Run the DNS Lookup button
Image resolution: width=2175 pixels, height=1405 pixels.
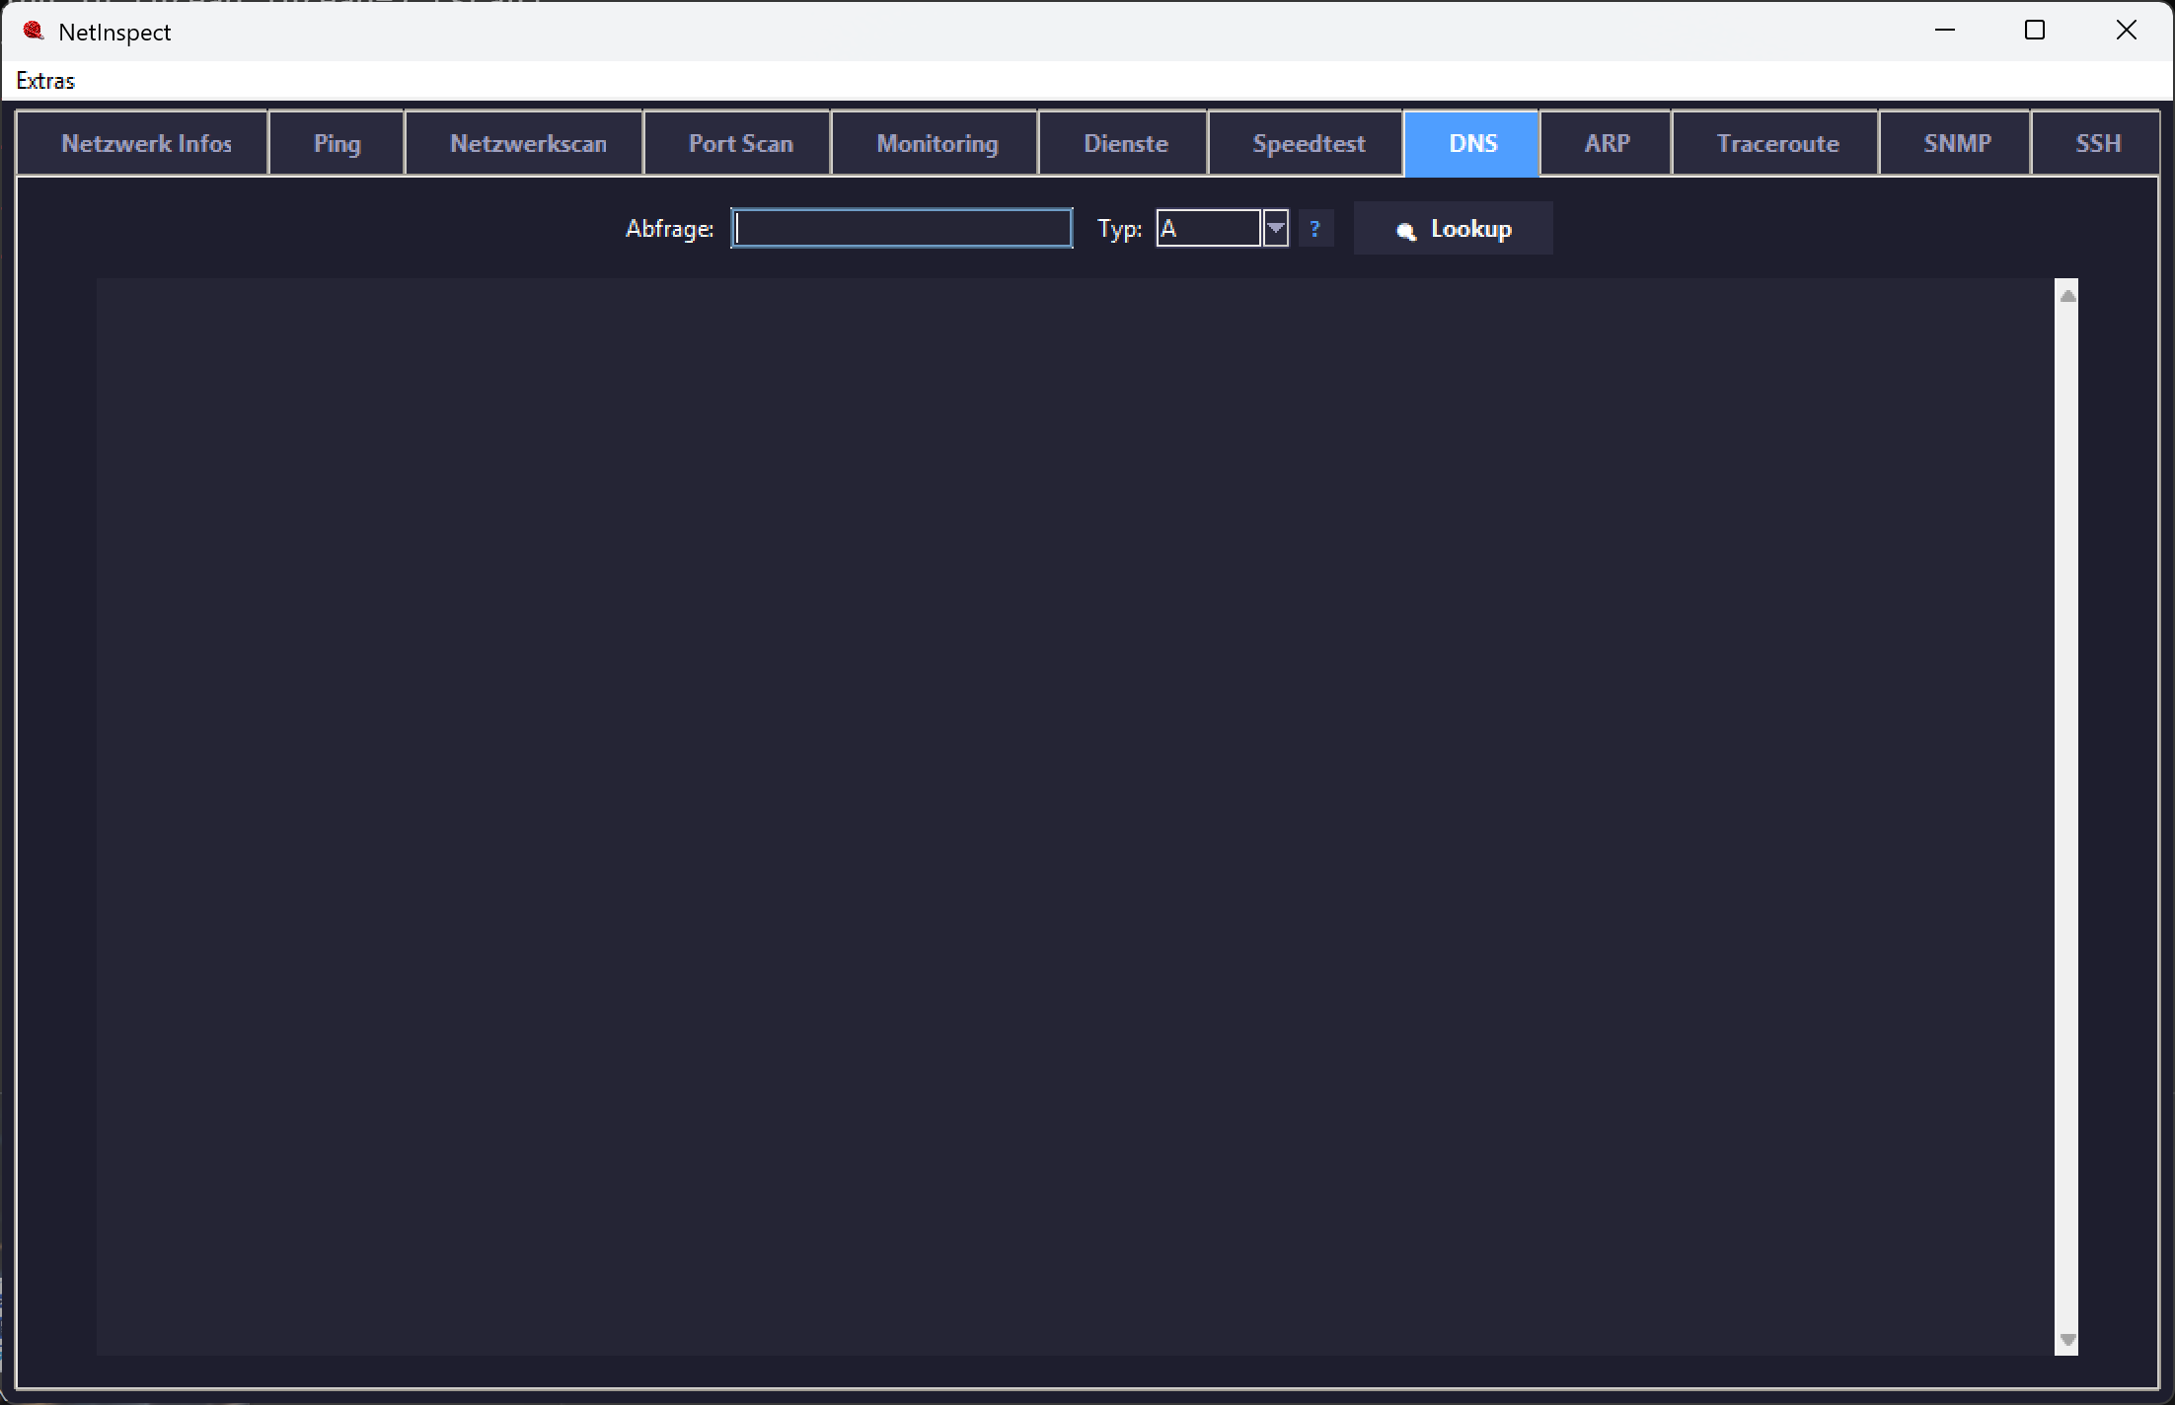pyautogui.click(x=1453, y=229)
